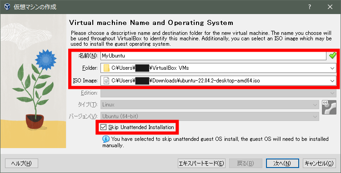Proceed with 次へ(N) button
Screen dimensions: 341x173
[x=282, y=163]
